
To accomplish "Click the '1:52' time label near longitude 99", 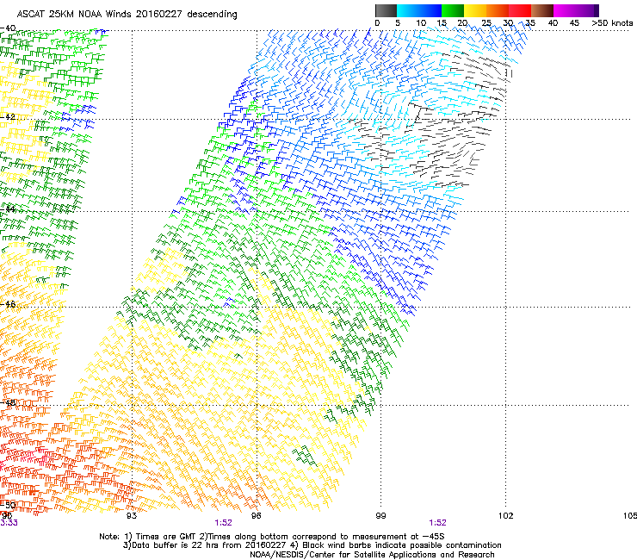I will (x=437, y=523).
